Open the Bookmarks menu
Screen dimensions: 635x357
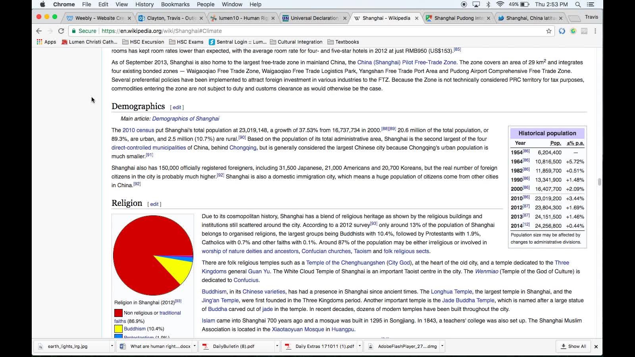click(175, 4)
